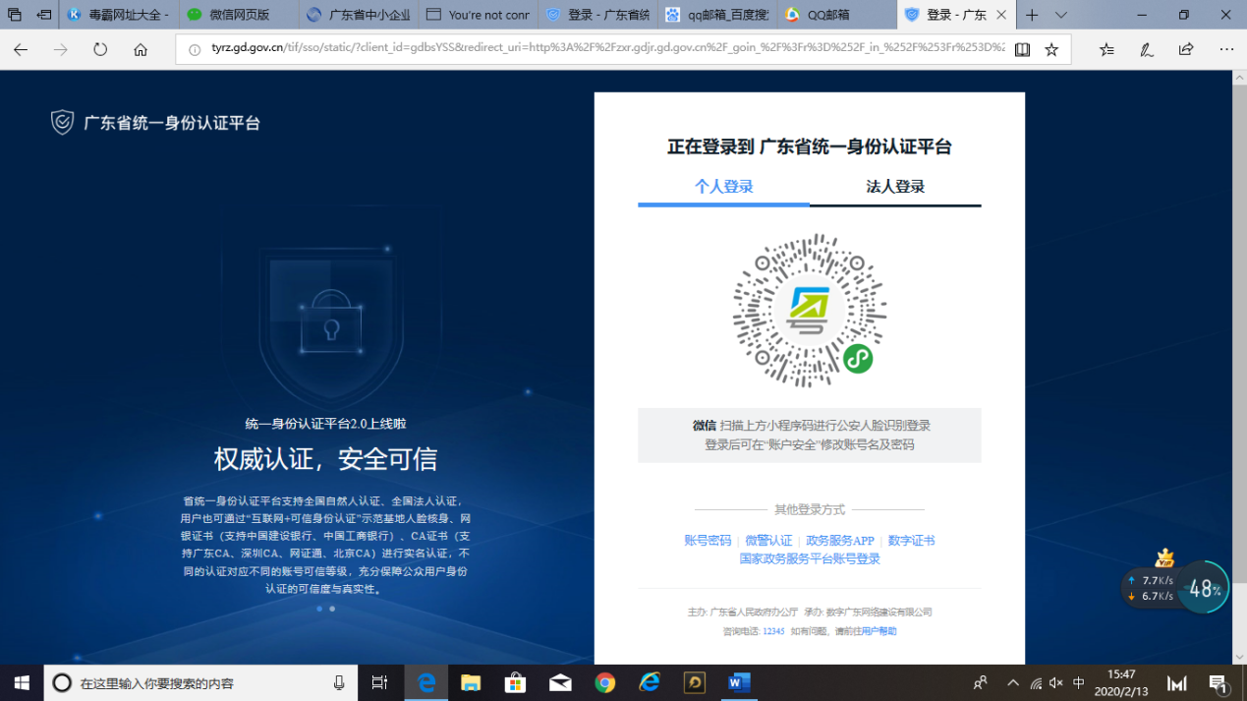Click the address bar URL
Screen dimensions: 1247x701
[607, 48]
